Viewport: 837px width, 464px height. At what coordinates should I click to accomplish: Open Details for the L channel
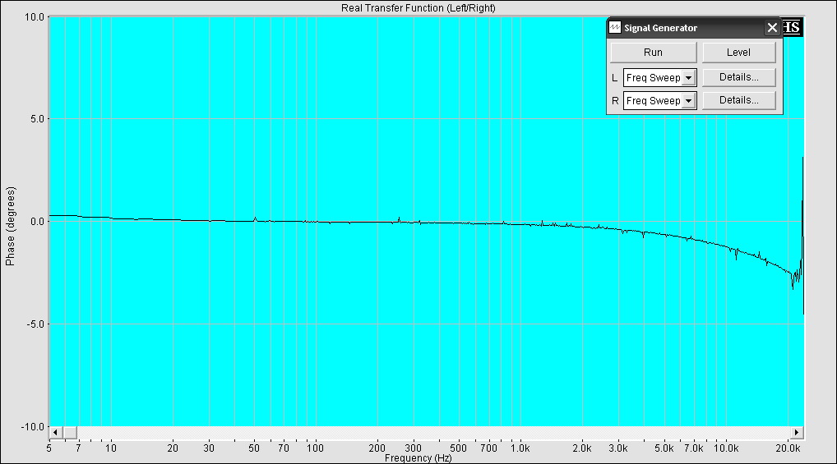click(x=738, y=77)
